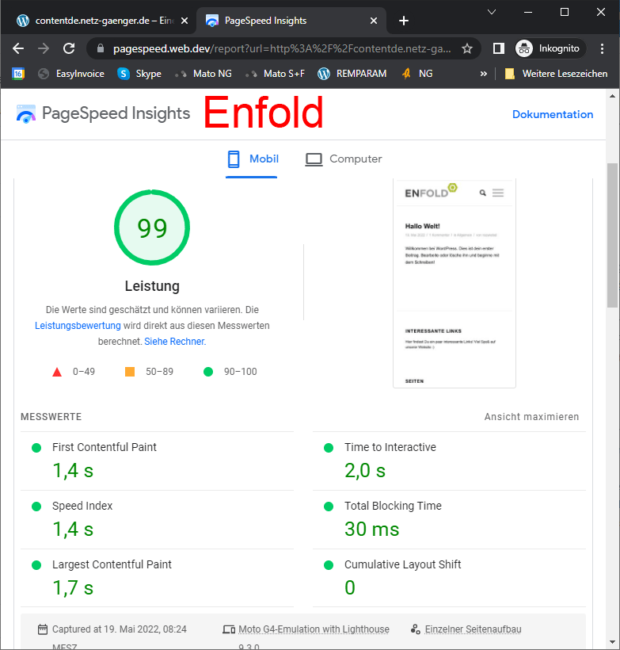Close the PageSpeed Insights tab
Screen dimensions: 620x650
[x=374, y=21]
